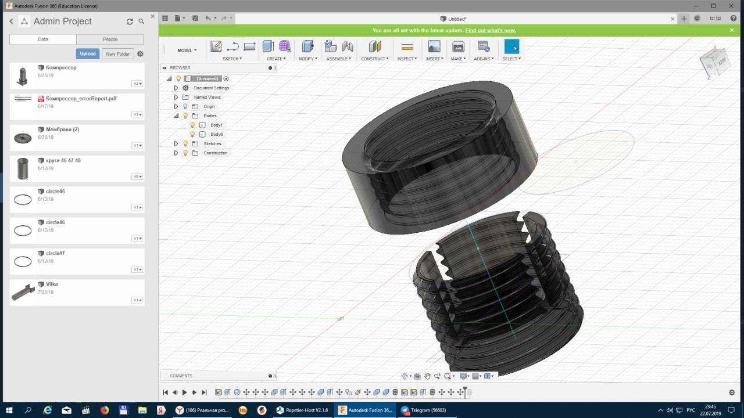
Task: Play the design timeline
Action: [185, 392]
